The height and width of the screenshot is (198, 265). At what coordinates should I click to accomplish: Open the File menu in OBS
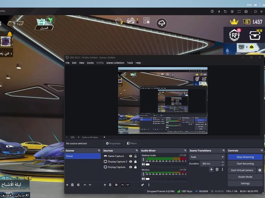tap(67, 63)
